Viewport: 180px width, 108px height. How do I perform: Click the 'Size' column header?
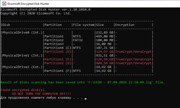pyautogui.click(x=100, y=25)
